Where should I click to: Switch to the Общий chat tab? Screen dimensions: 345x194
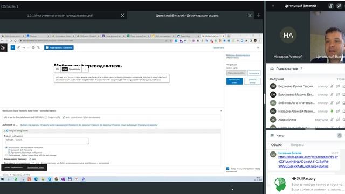click(x=277, y=145)
